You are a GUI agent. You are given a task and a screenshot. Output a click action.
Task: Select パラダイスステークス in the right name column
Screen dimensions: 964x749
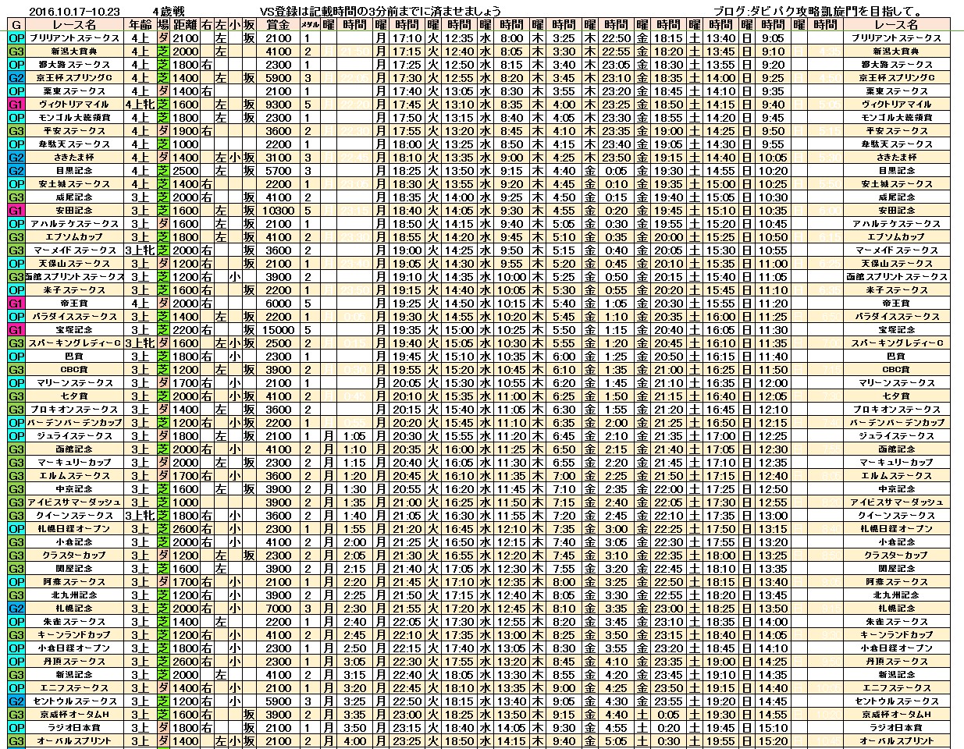[895, 316]
